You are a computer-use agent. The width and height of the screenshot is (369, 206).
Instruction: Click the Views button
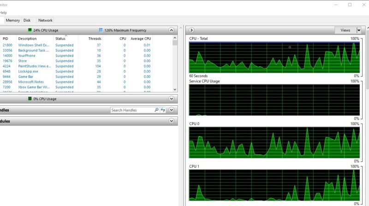tap(345, 30)
